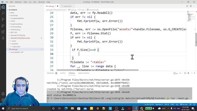197x111 pixels.
Task: Open the Testing flask view
Action: coord(3,38)
